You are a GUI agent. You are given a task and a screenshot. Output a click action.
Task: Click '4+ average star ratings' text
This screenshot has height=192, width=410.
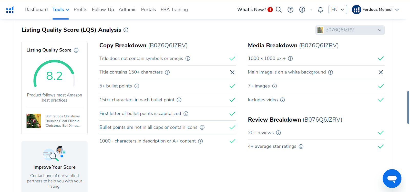pyautogui.click(x=272, y=146)
